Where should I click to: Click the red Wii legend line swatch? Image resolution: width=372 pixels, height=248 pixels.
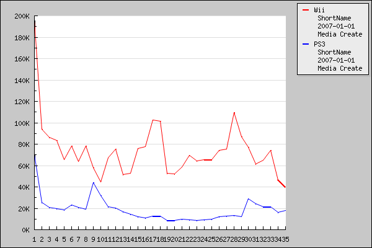pos(305,10)
